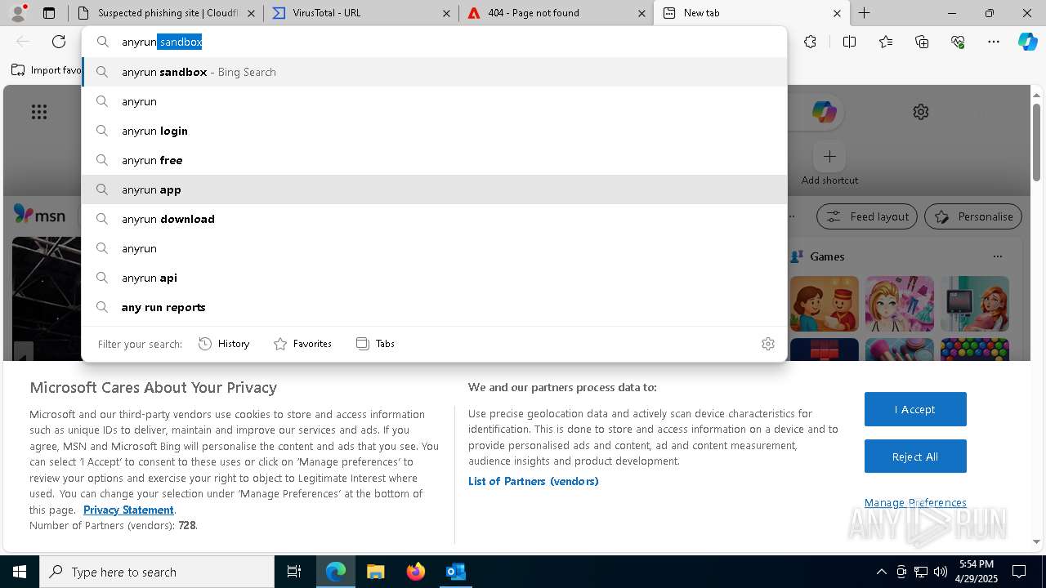1046x588 pixels.
Task: Open the blonde girl makeover game thumbnail
Action: pyautogui.click(x=899, y=304)
